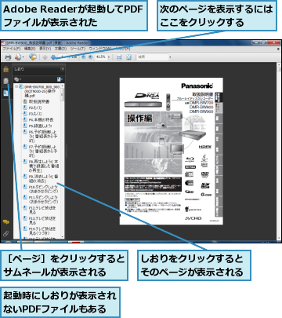Click the document view vertical scrollbar

pyautogui.click(x=280, y=152)
